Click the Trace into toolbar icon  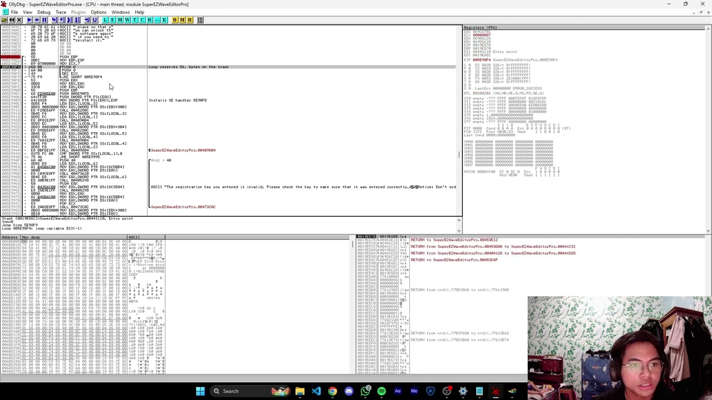coord(70,20)
